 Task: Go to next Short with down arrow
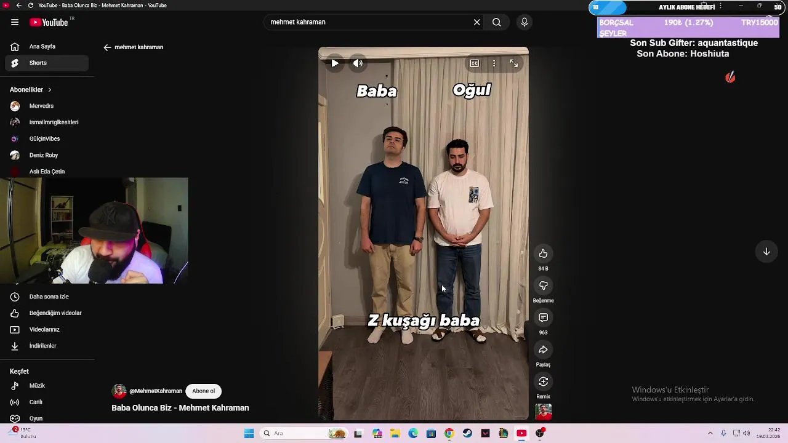[766, 252]
